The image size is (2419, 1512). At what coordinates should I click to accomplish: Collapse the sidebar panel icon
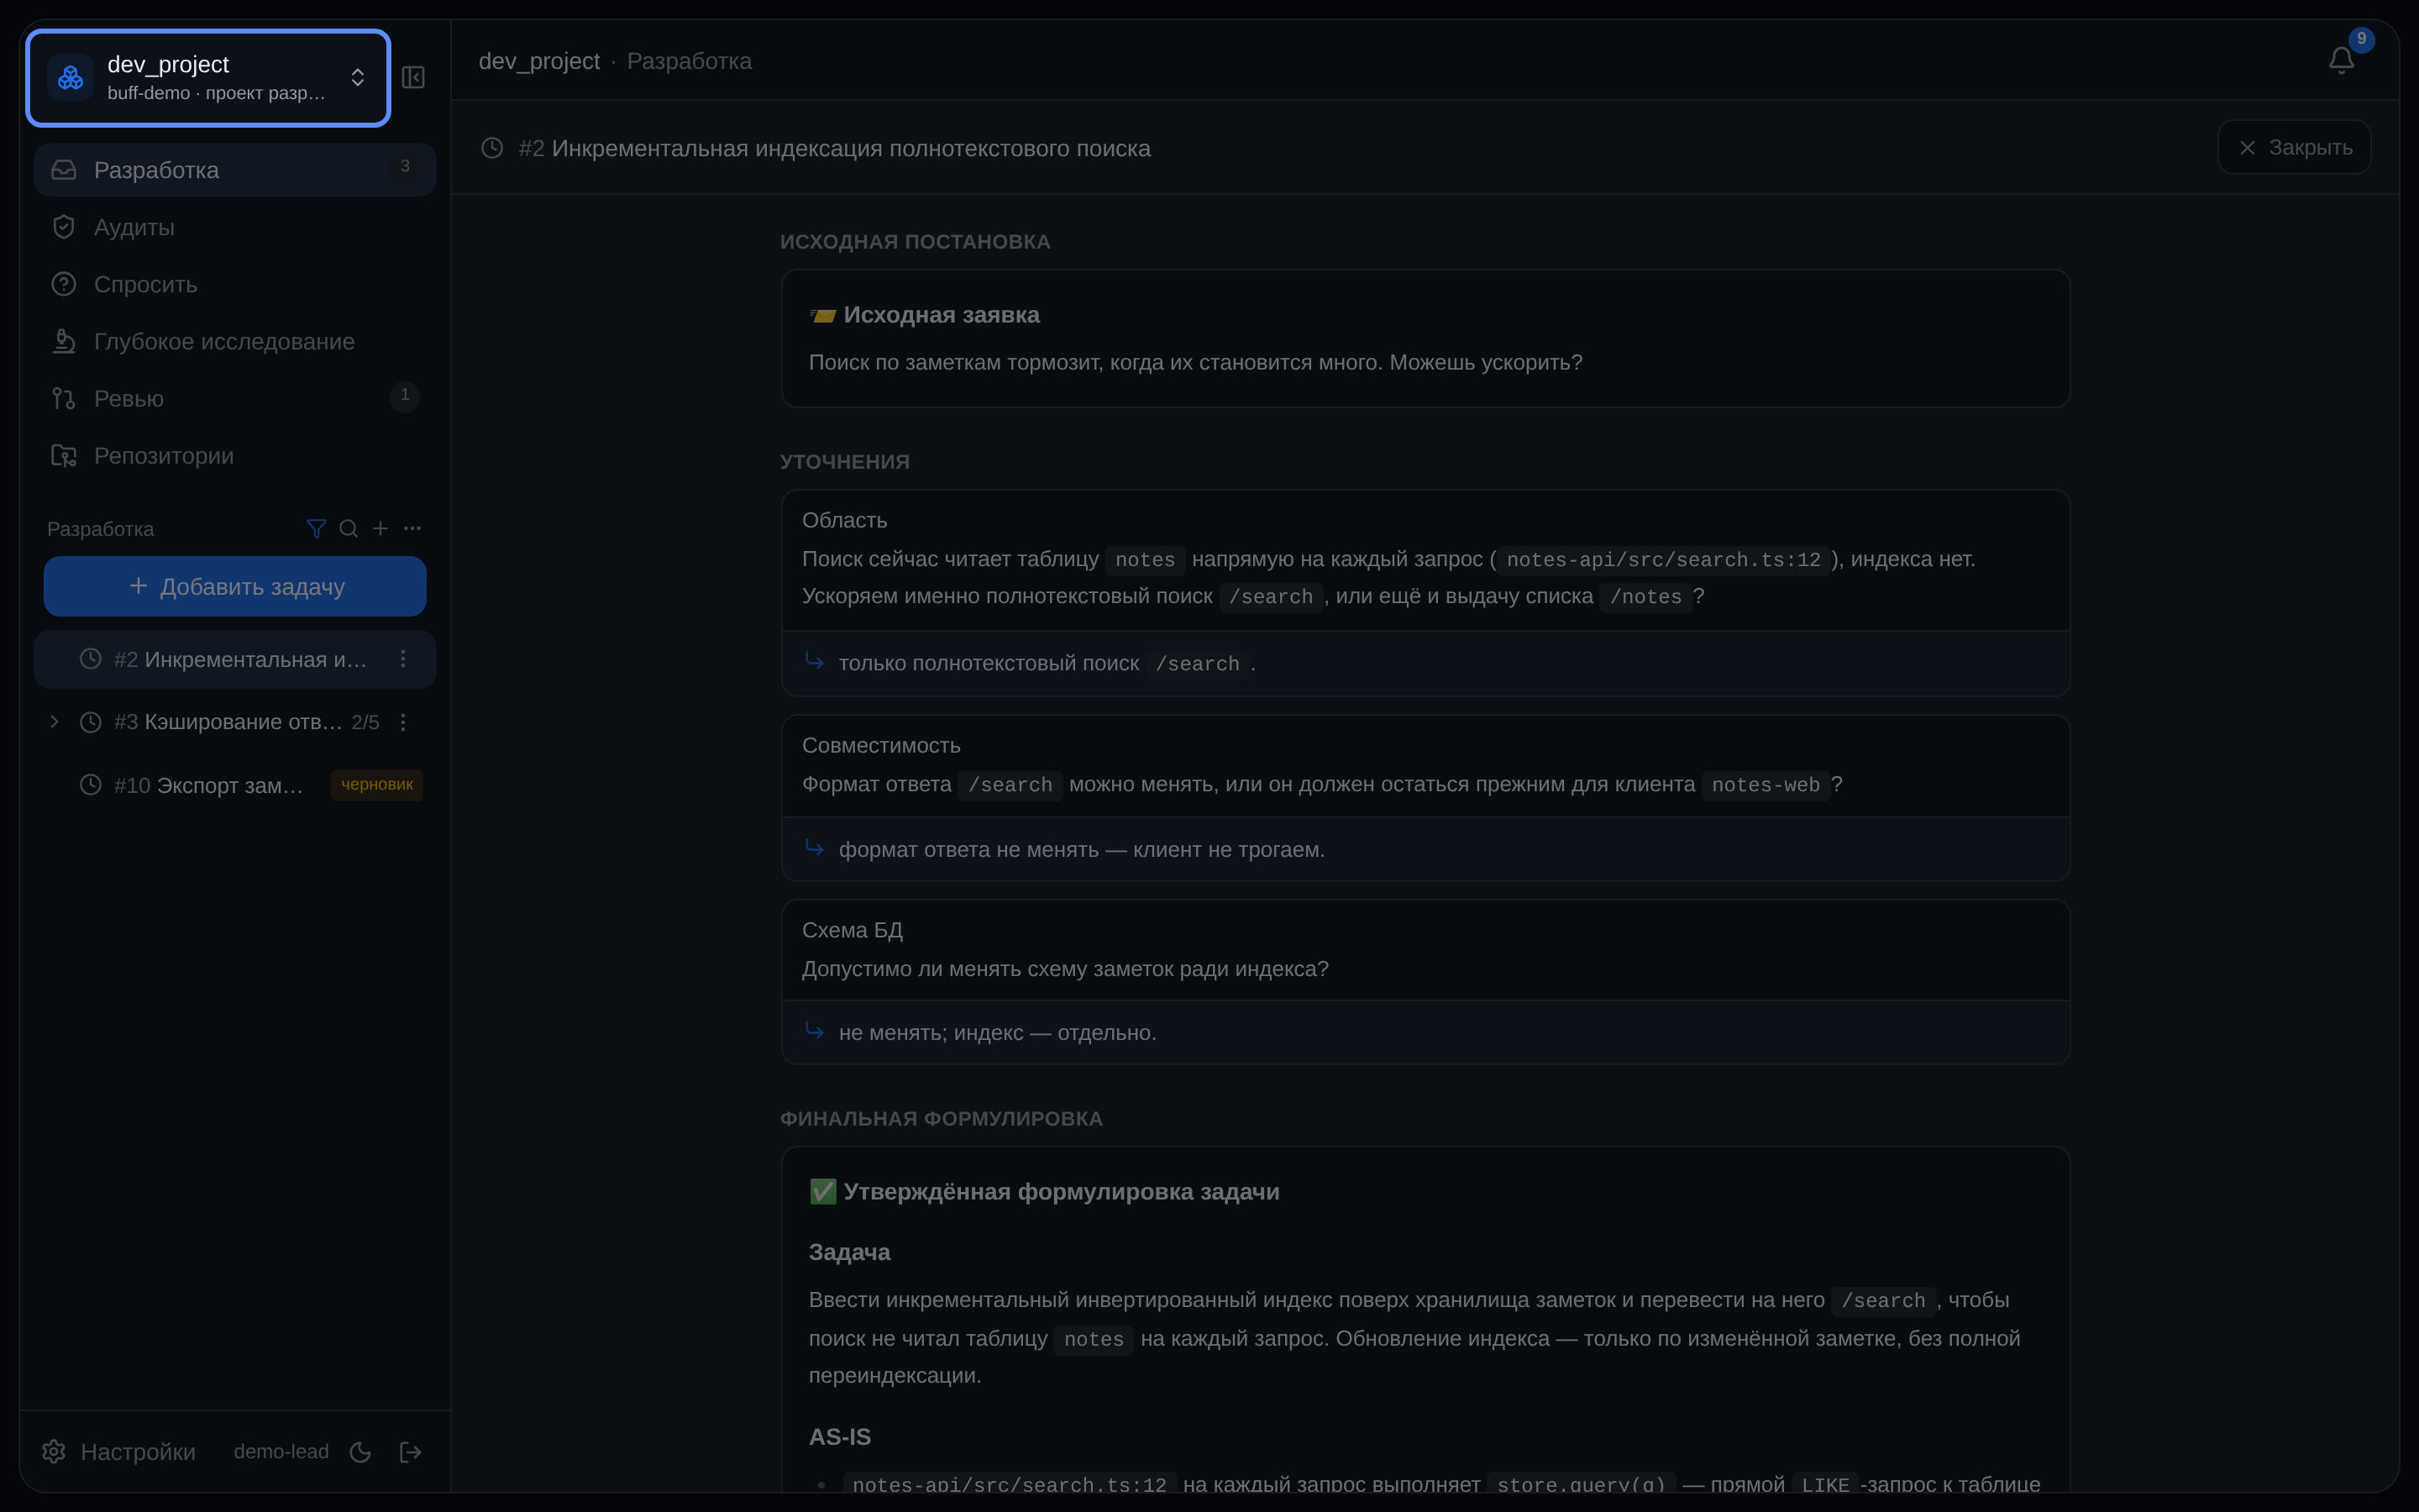click(x=413, y=77)
